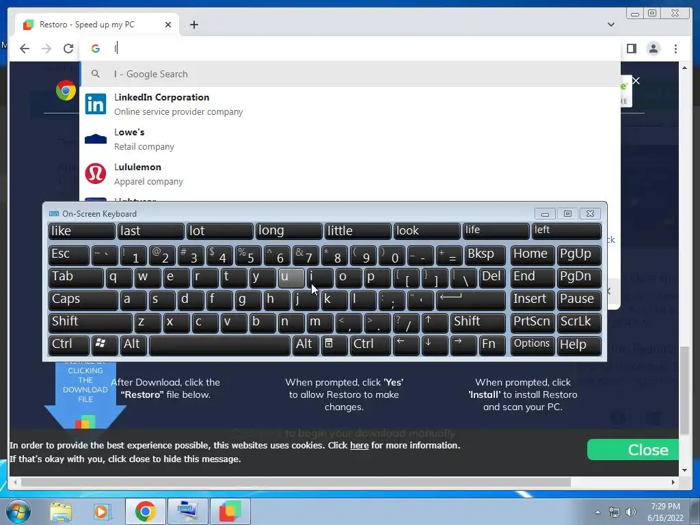This screenshot has width=700, height=525.
Task: Toggle the ScrLk key
Action: point(579,323)
